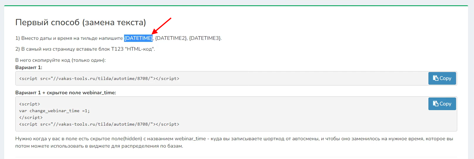Click the "var change_webinar_time =1;" code line
The height and width of the screenshot is (159, 474).
54,111
